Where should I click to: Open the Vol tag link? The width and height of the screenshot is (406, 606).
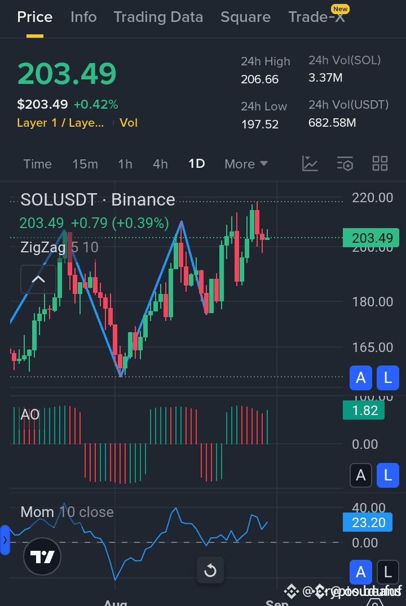point(129,123)
